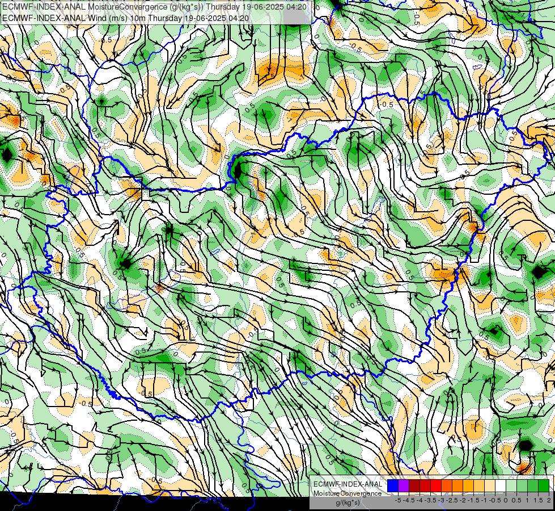Click the -3.5 legend scale value
Screen dimensions: 555x511
click(x=430, y=500)
